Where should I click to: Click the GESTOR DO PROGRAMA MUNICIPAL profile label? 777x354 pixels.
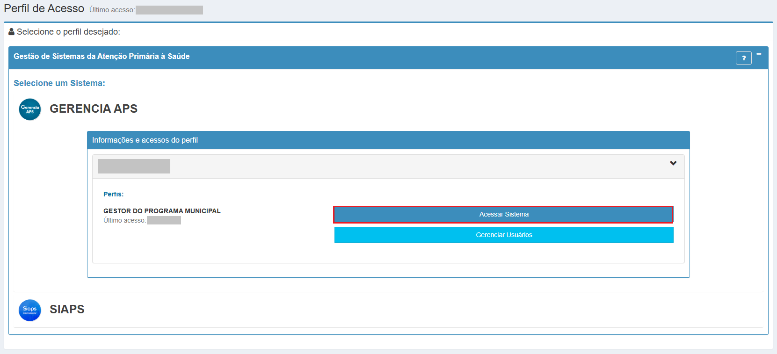click(x=162, y=211)
